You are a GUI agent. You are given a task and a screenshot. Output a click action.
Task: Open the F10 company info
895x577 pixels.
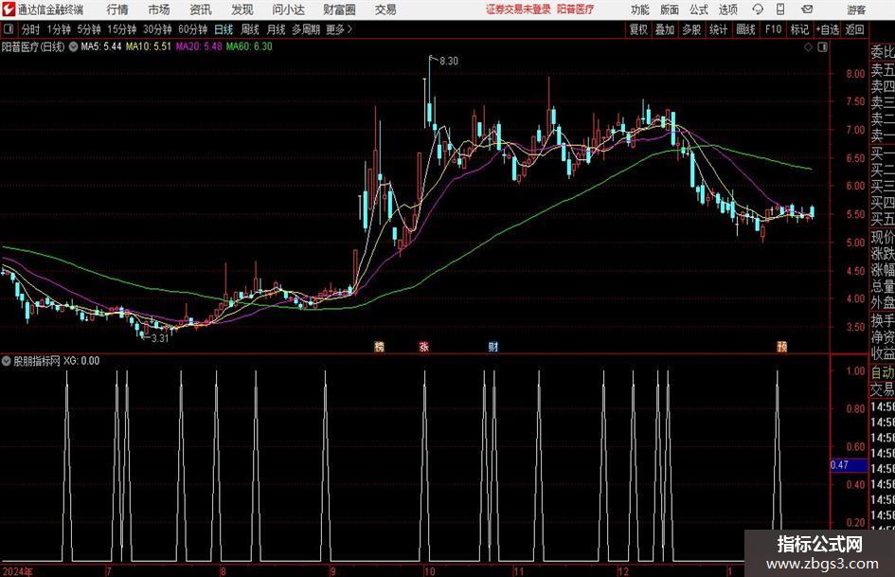click(x=773, y=29)
